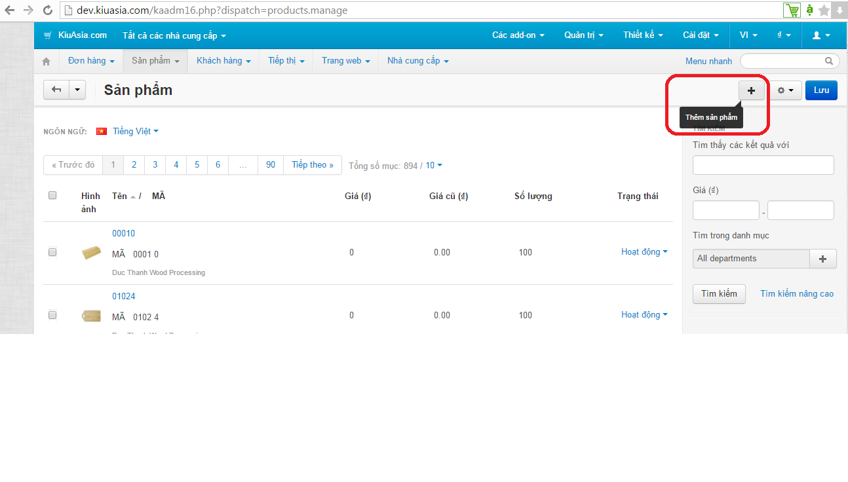Click the home icon in navigation bar
Image resolution: width=848 pixels, height=482 pixels.
tap(46, 61)
